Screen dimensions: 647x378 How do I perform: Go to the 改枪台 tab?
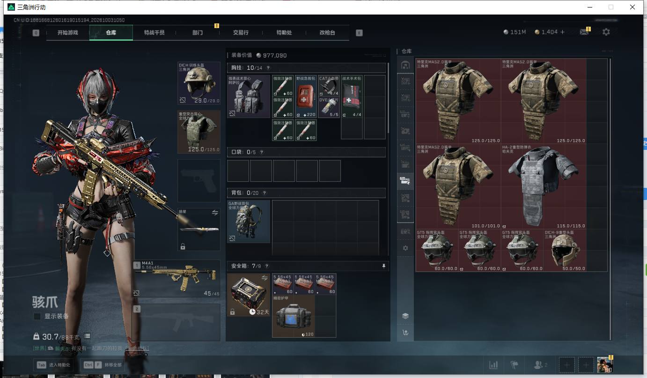(x=327, y=33)
